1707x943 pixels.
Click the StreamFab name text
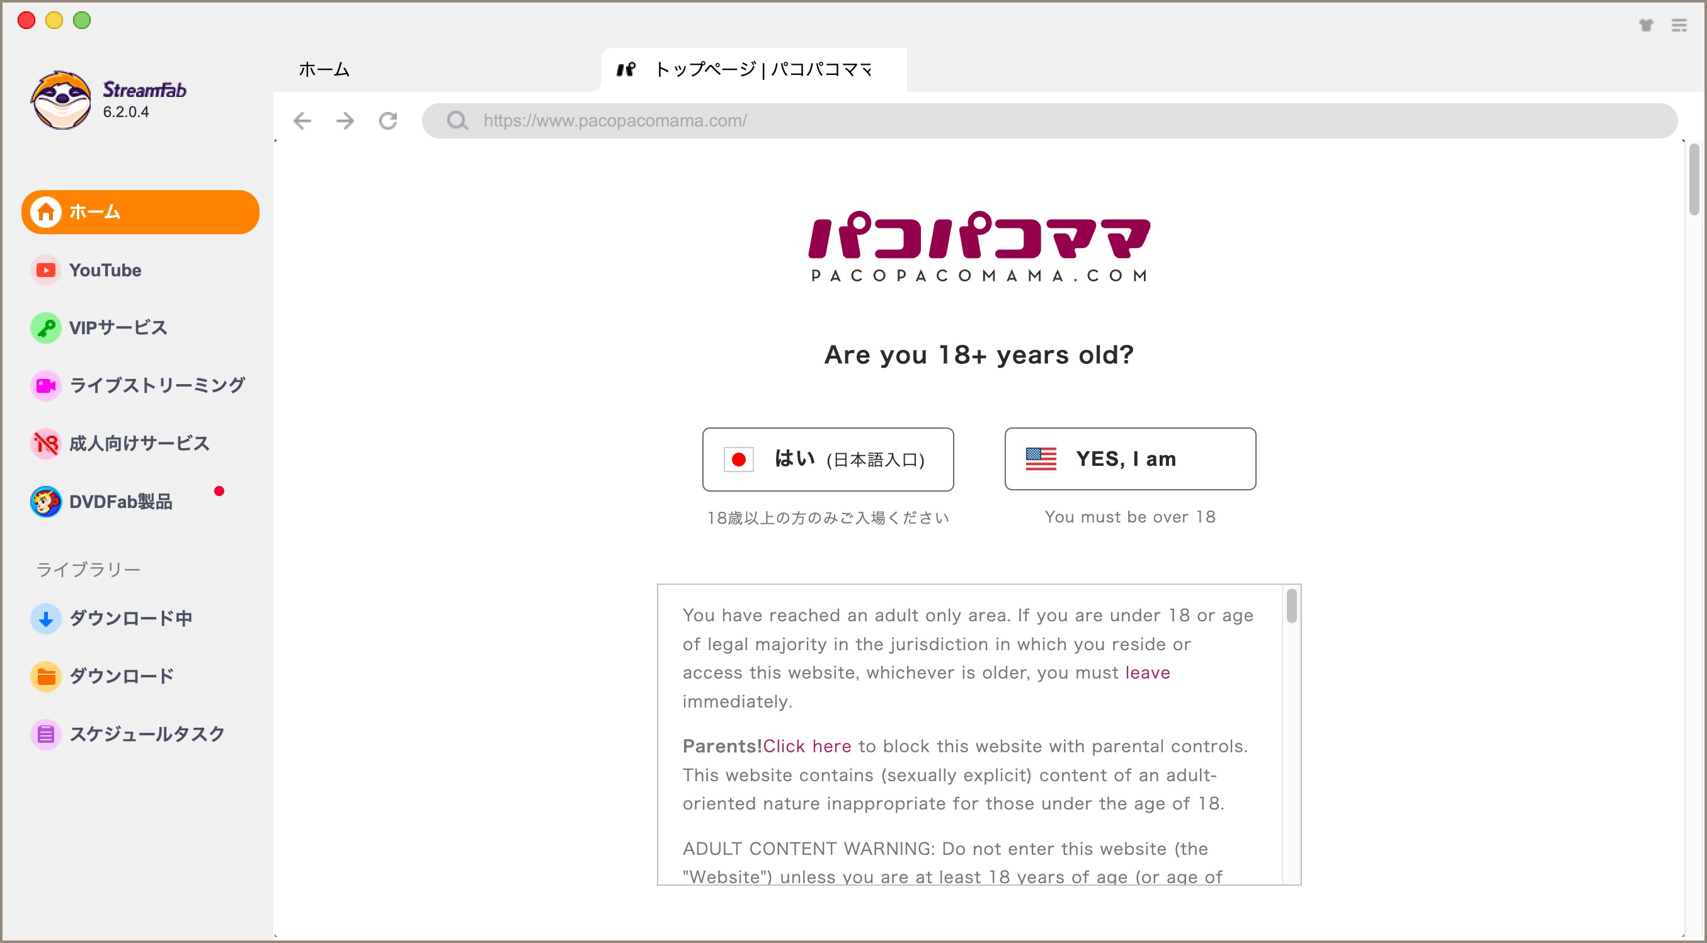pyautogui.click(x=144, y=89)
